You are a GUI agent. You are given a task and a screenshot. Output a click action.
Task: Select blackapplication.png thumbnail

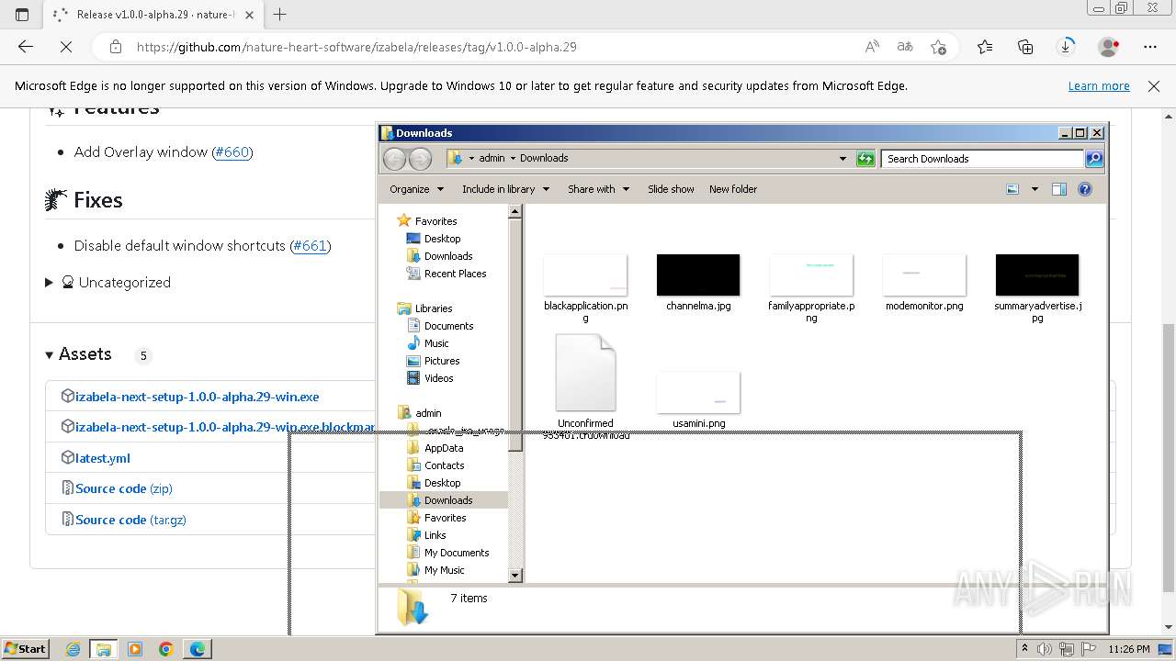[x=585, y=275]
